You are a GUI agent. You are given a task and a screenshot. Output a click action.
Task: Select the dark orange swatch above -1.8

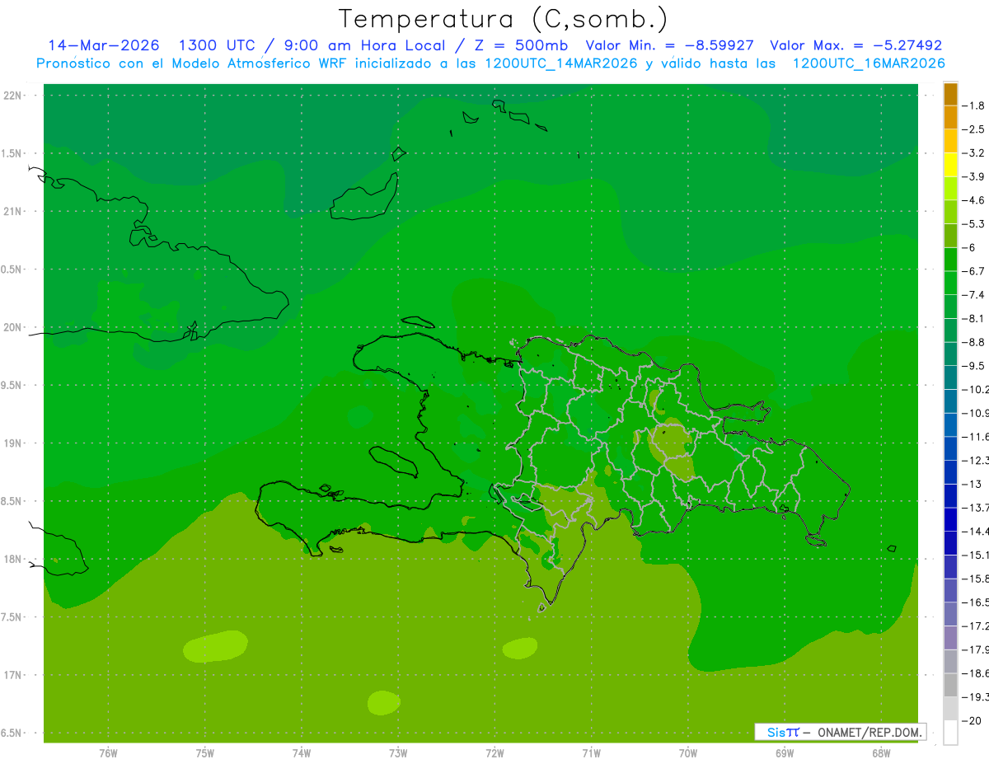(950, 94)
